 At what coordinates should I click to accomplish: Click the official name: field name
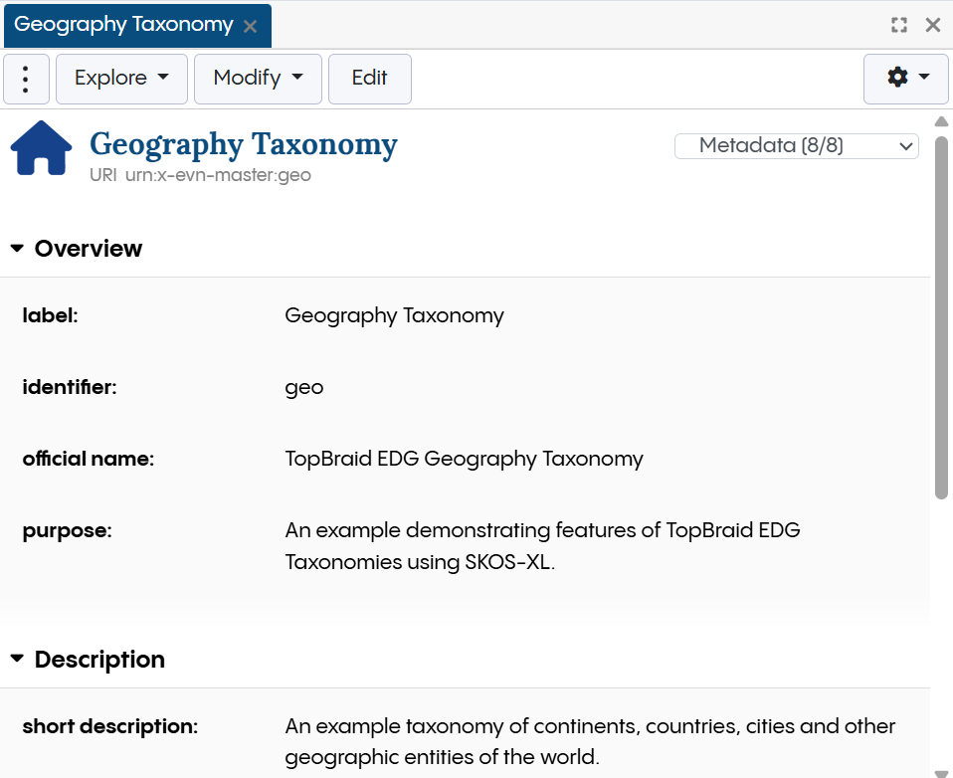click(89, 459)
